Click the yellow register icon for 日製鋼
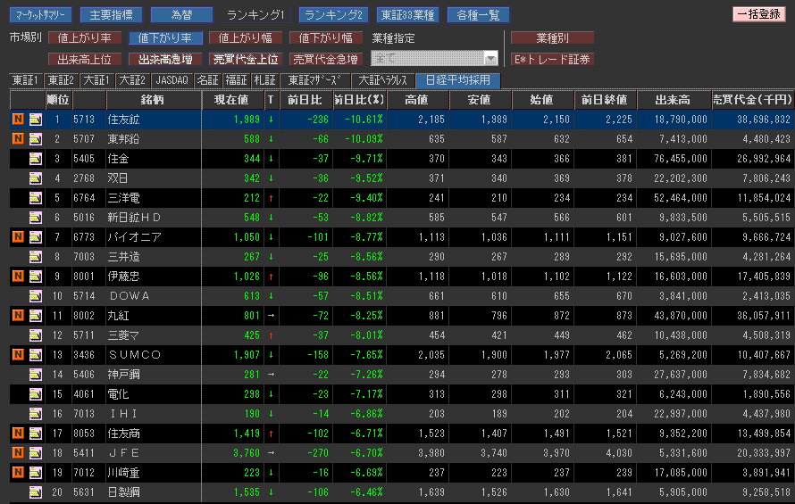 tap(36, 492)
